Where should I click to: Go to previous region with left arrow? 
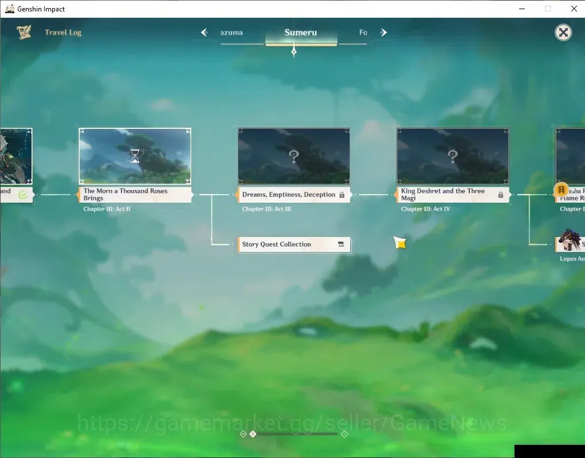point(204,33)
